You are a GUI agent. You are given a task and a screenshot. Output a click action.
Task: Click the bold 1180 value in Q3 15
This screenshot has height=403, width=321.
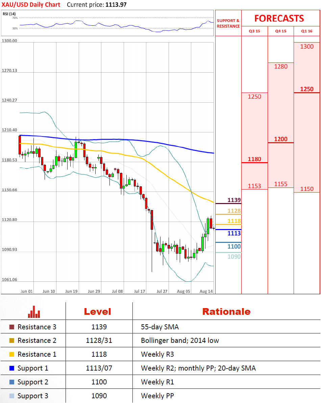click(254, 159)
